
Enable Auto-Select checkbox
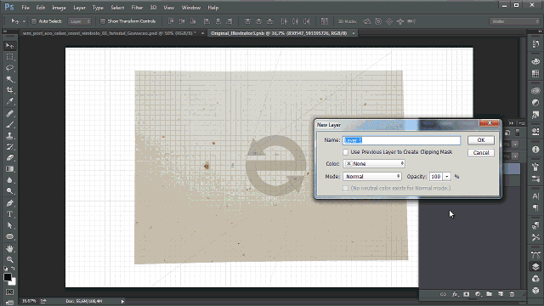[34, 21]
